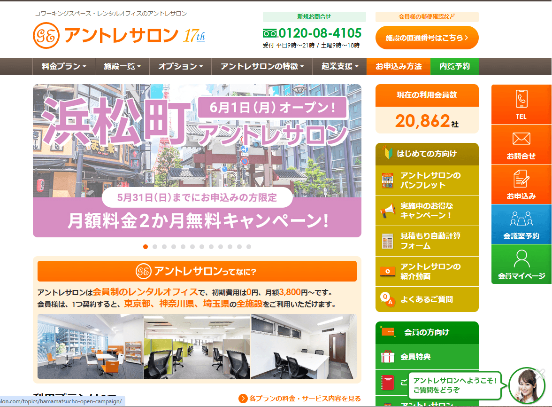Click the 会員様の郵便確認など label

pos(427,16)
